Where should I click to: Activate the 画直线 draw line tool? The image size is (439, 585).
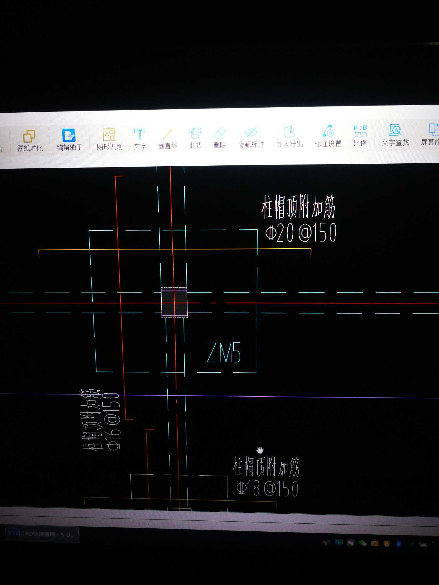pos(168,139)
